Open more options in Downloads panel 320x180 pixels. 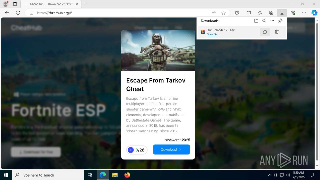(x=272, y=21)
